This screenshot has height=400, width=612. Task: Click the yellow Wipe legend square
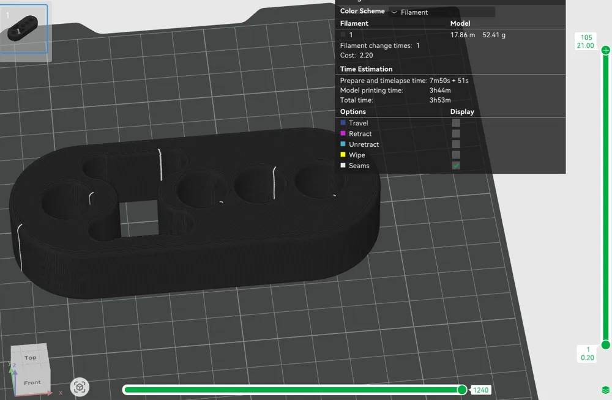pyautogui.click(x=343, y=155)
